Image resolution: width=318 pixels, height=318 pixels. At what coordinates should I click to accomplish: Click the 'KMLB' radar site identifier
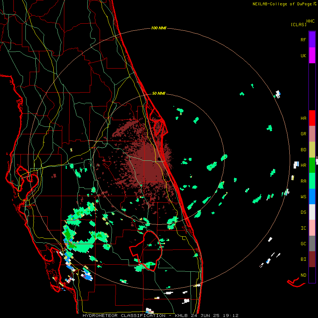[181, 316]
